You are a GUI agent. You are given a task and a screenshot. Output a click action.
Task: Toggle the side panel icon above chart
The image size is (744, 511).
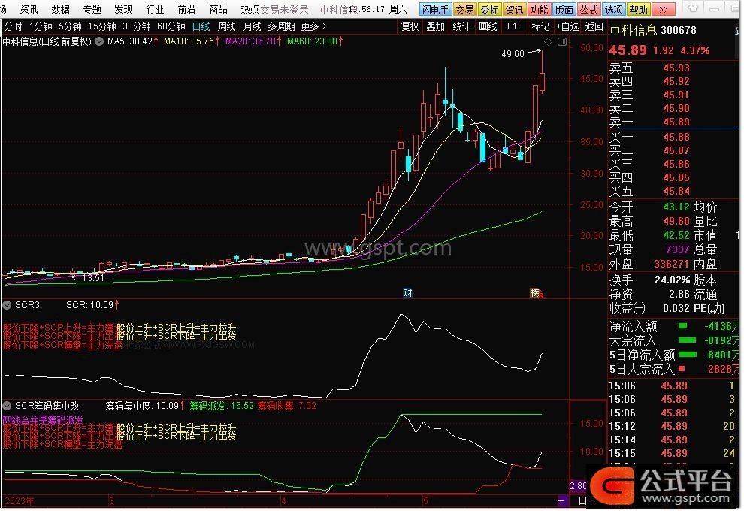coord(562,42)
